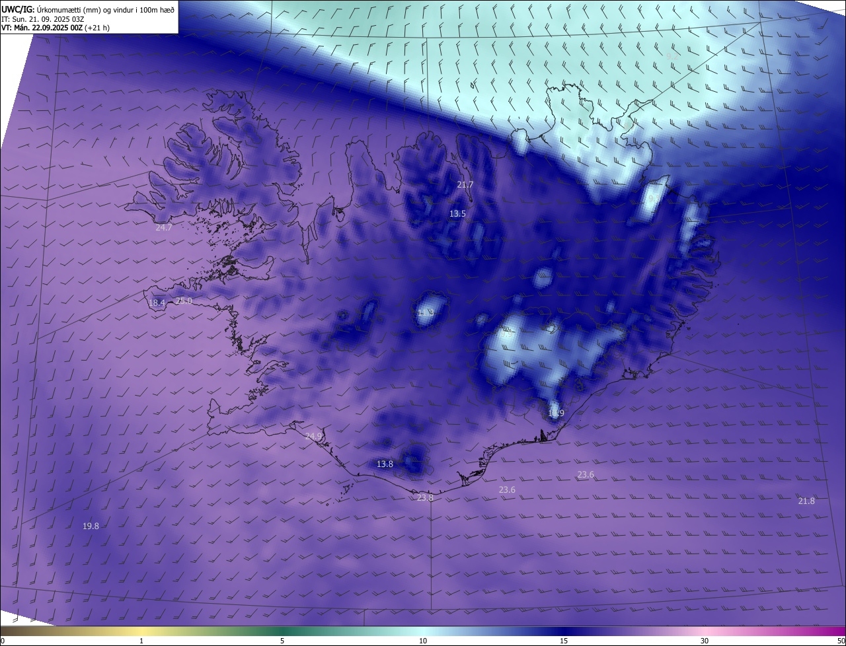Select the 23.8 value label
The height and width of the screenshot is (646, 846).
tap(425, 497)
